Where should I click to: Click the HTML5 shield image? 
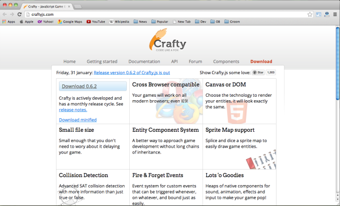click(x=237, y=113)
